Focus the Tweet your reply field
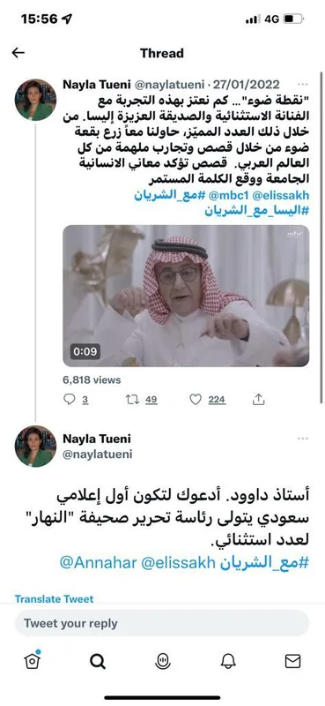This screenshot has width=325, height=706. click(x=162, y=623)
